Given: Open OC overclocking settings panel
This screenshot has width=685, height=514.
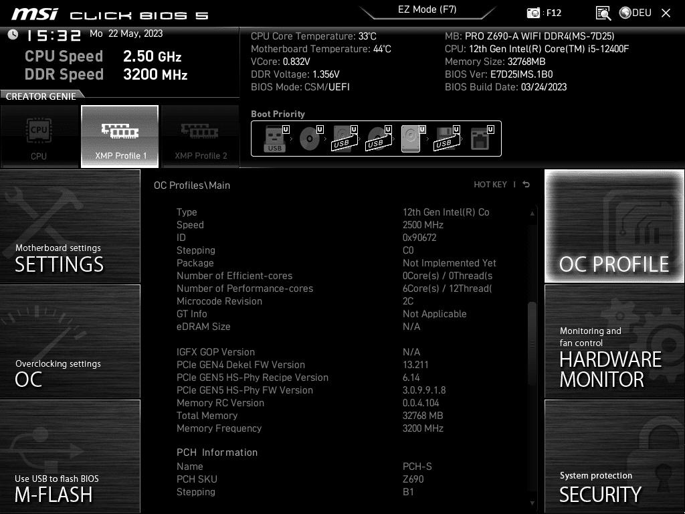Looking at the screenshot, I should [x=70, y=341].
